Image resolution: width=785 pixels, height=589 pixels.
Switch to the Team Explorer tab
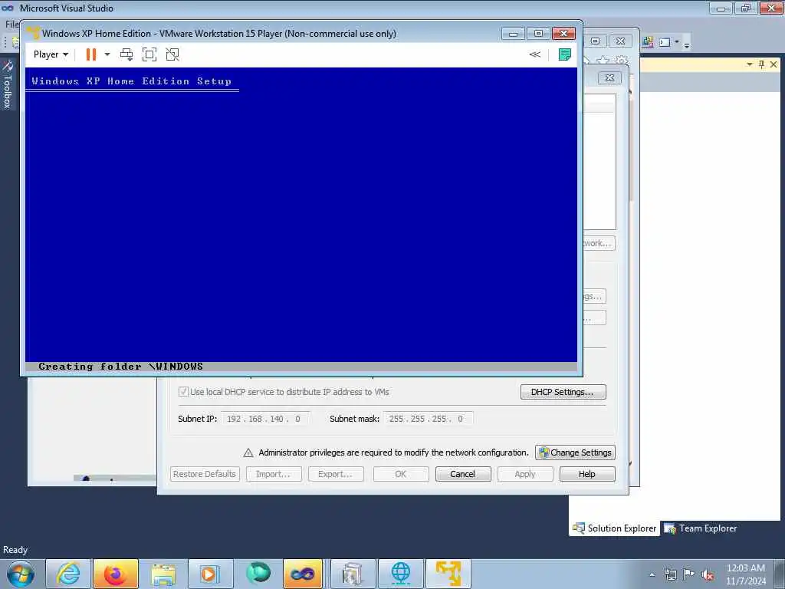point(701,528)
